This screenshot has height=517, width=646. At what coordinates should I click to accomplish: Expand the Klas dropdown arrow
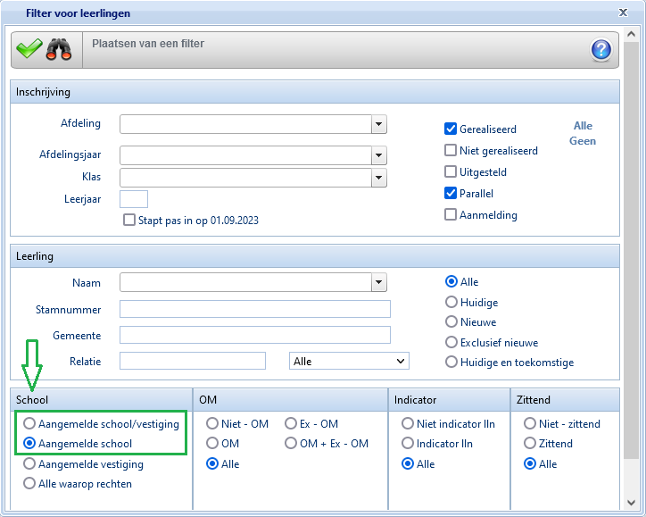(x=379, y=178)
